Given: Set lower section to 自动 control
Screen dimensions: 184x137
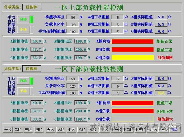Looking at the screenshot, I should 23,81.
